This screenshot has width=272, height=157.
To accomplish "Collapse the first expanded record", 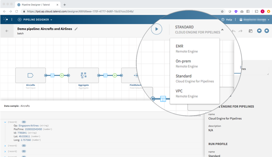I will (x=5, y=122).
